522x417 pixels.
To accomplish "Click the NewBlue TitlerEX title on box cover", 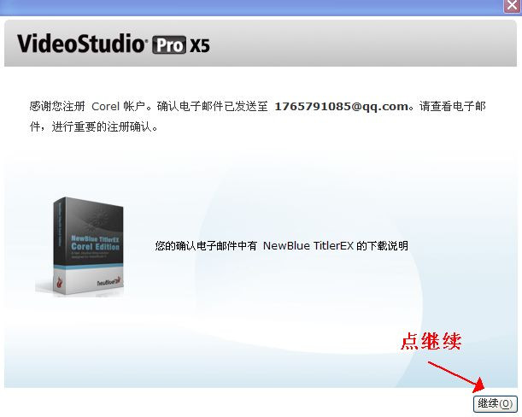I will 95,238.
